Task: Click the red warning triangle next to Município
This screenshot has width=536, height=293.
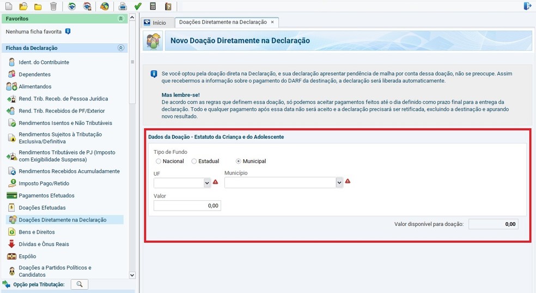Action: point(348,181)
